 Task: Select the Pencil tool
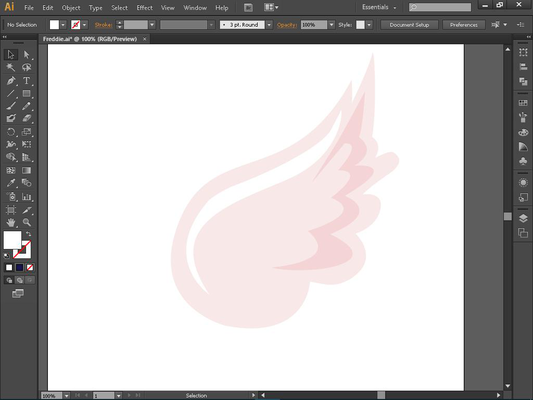(27, 106)
